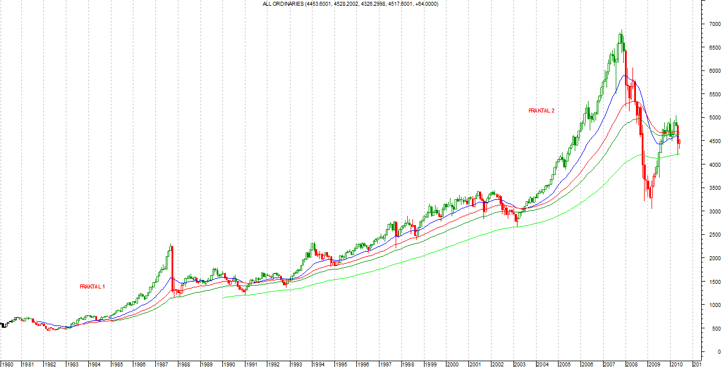This screenshot has height=367, width=722.
Task: Select the blue moving average line at its 2007 peak
Action: [x=624, y=75]
